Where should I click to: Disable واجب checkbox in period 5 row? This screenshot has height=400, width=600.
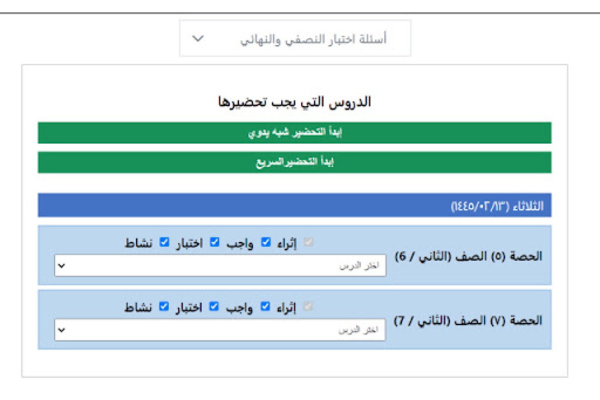point(266,242)
